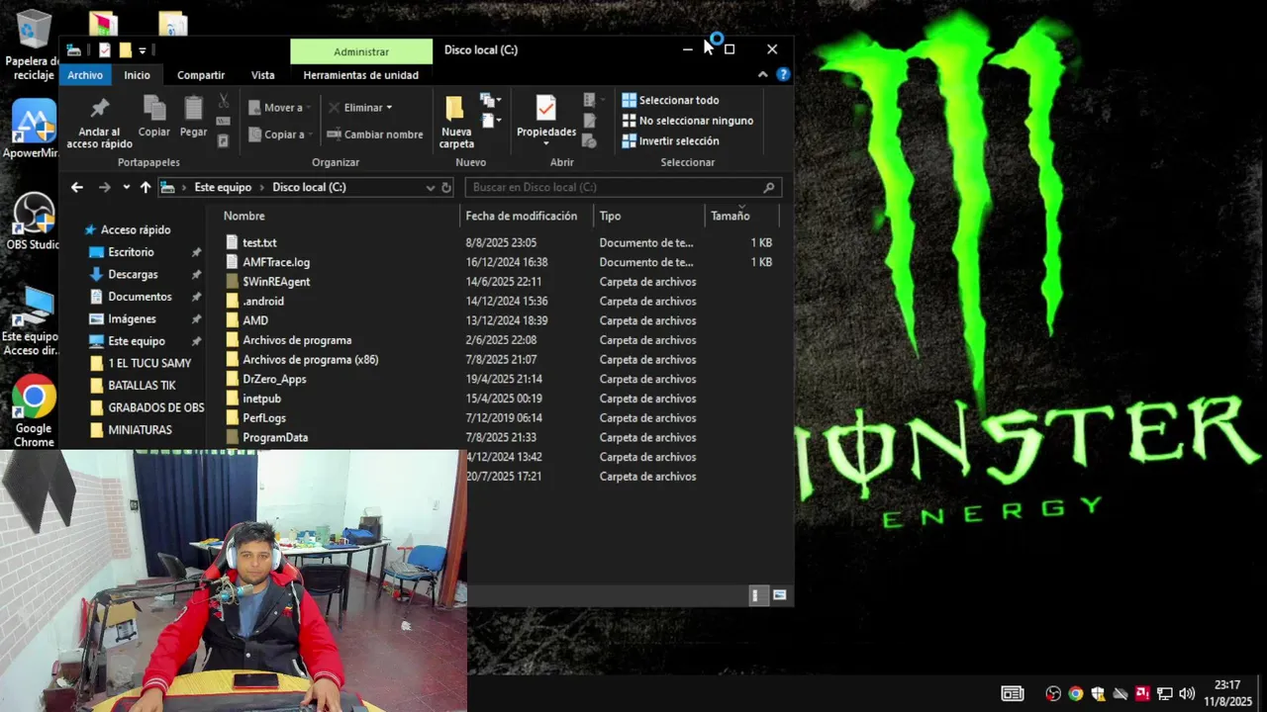Refresh the address bar location
1267x712 pixels.
446,187
